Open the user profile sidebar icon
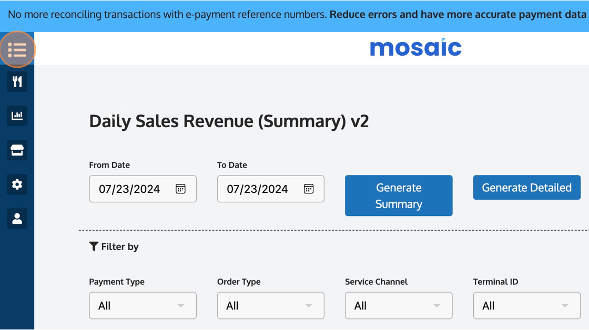 [x=17, y=219]
